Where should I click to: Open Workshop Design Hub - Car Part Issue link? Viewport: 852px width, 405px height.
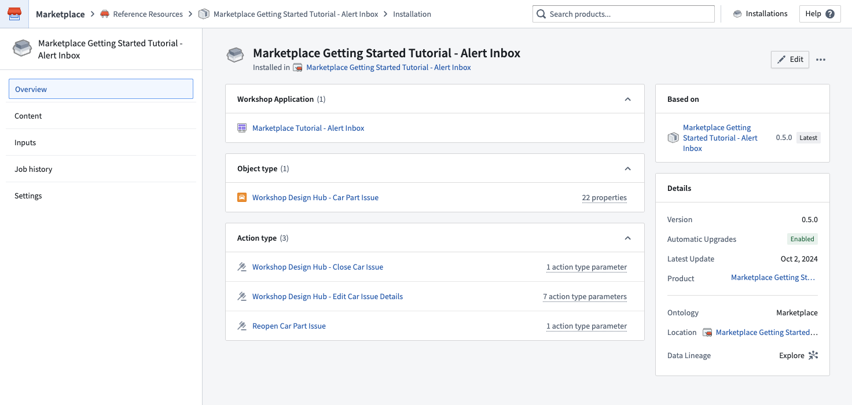315,197
